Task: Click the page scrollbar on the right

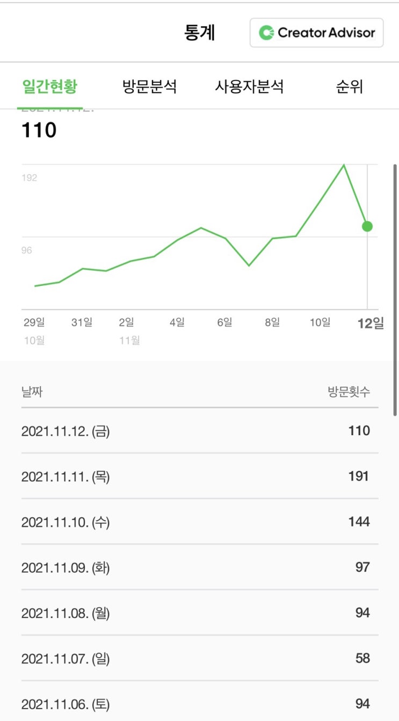Action: click(x=395, y=290)
